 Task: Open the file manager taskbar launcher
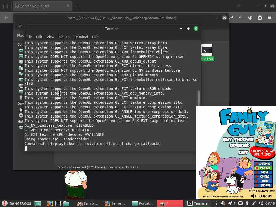66,203
